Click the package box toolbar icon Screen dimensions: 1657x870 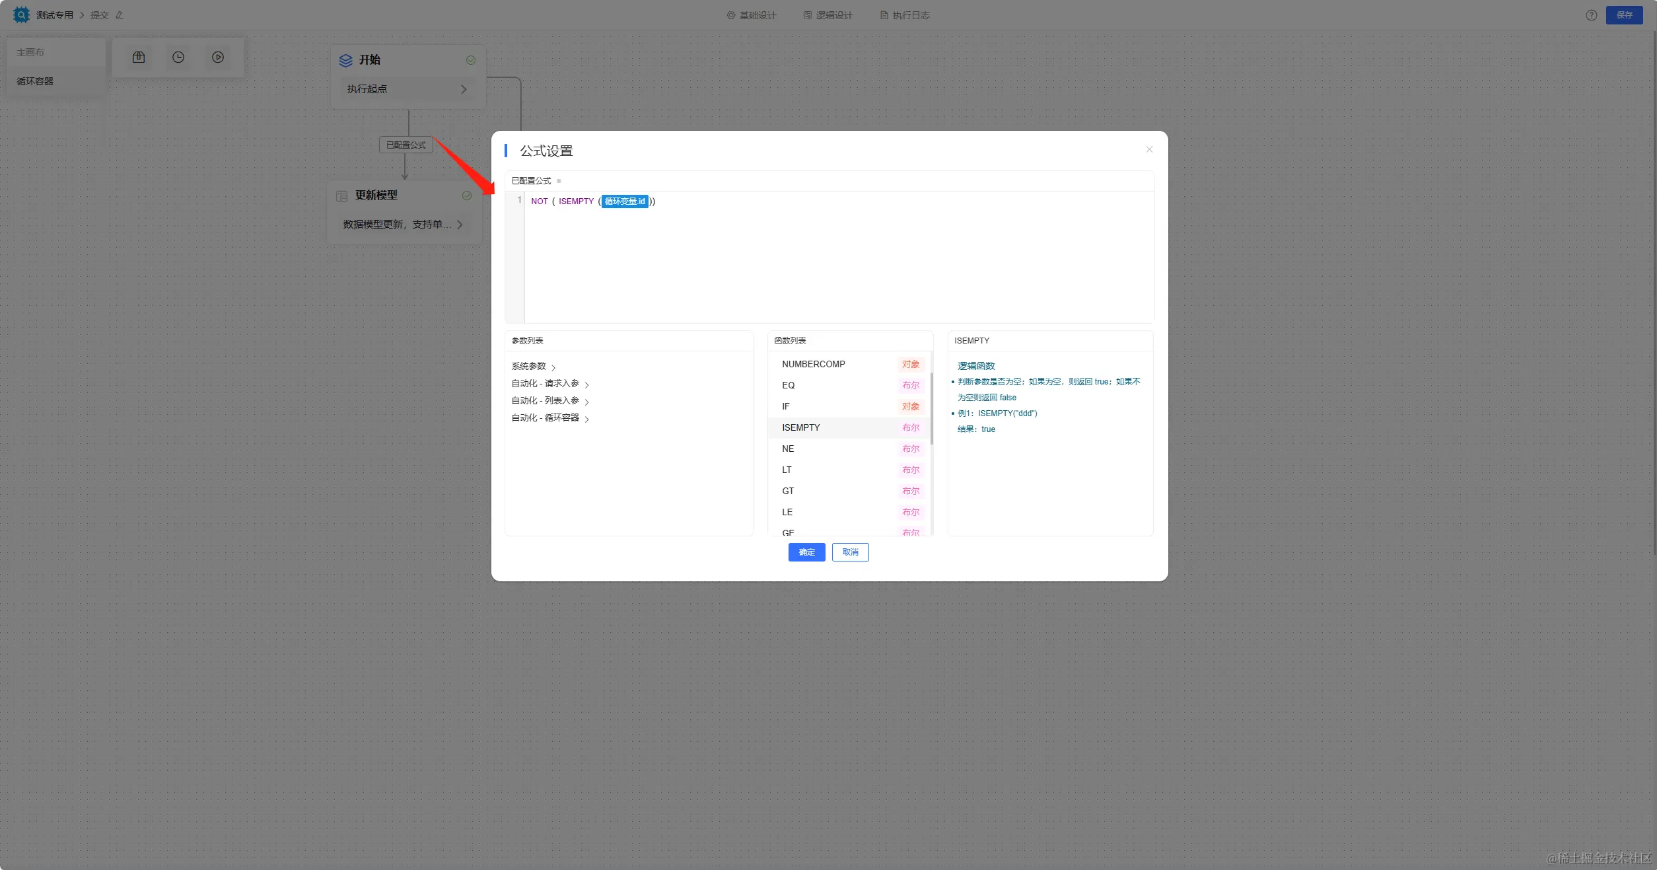139,57
